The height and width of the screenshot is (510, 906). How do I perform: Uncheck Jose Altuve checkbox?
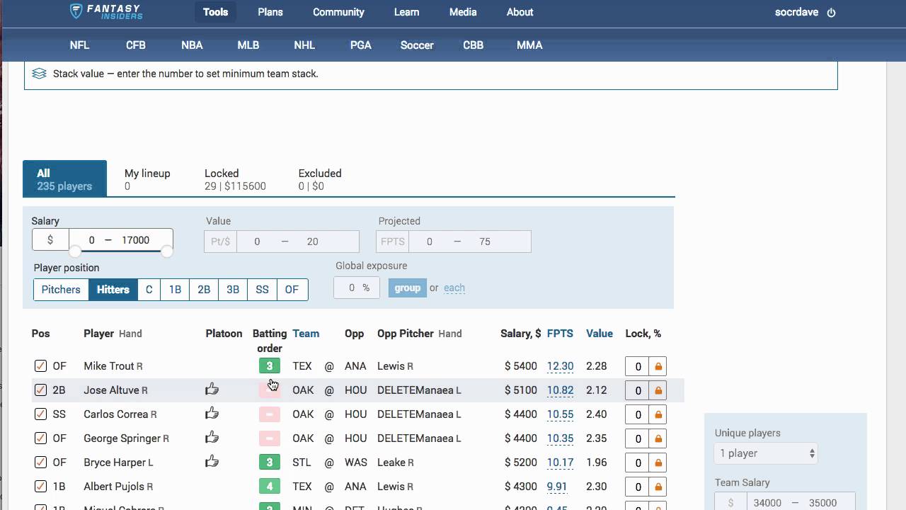coord(40,390)
